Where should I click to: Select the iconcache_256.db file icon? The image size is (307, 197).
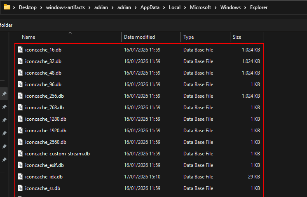point(20,96)
